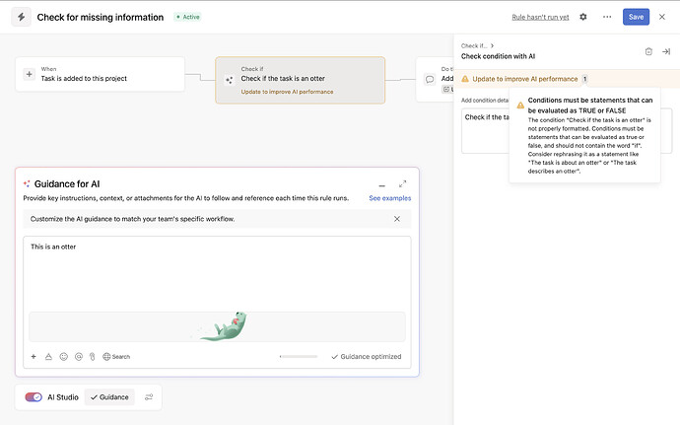
Task: Expand the 'Check if...' breadcrumb
Action: (x=477, y=45)
